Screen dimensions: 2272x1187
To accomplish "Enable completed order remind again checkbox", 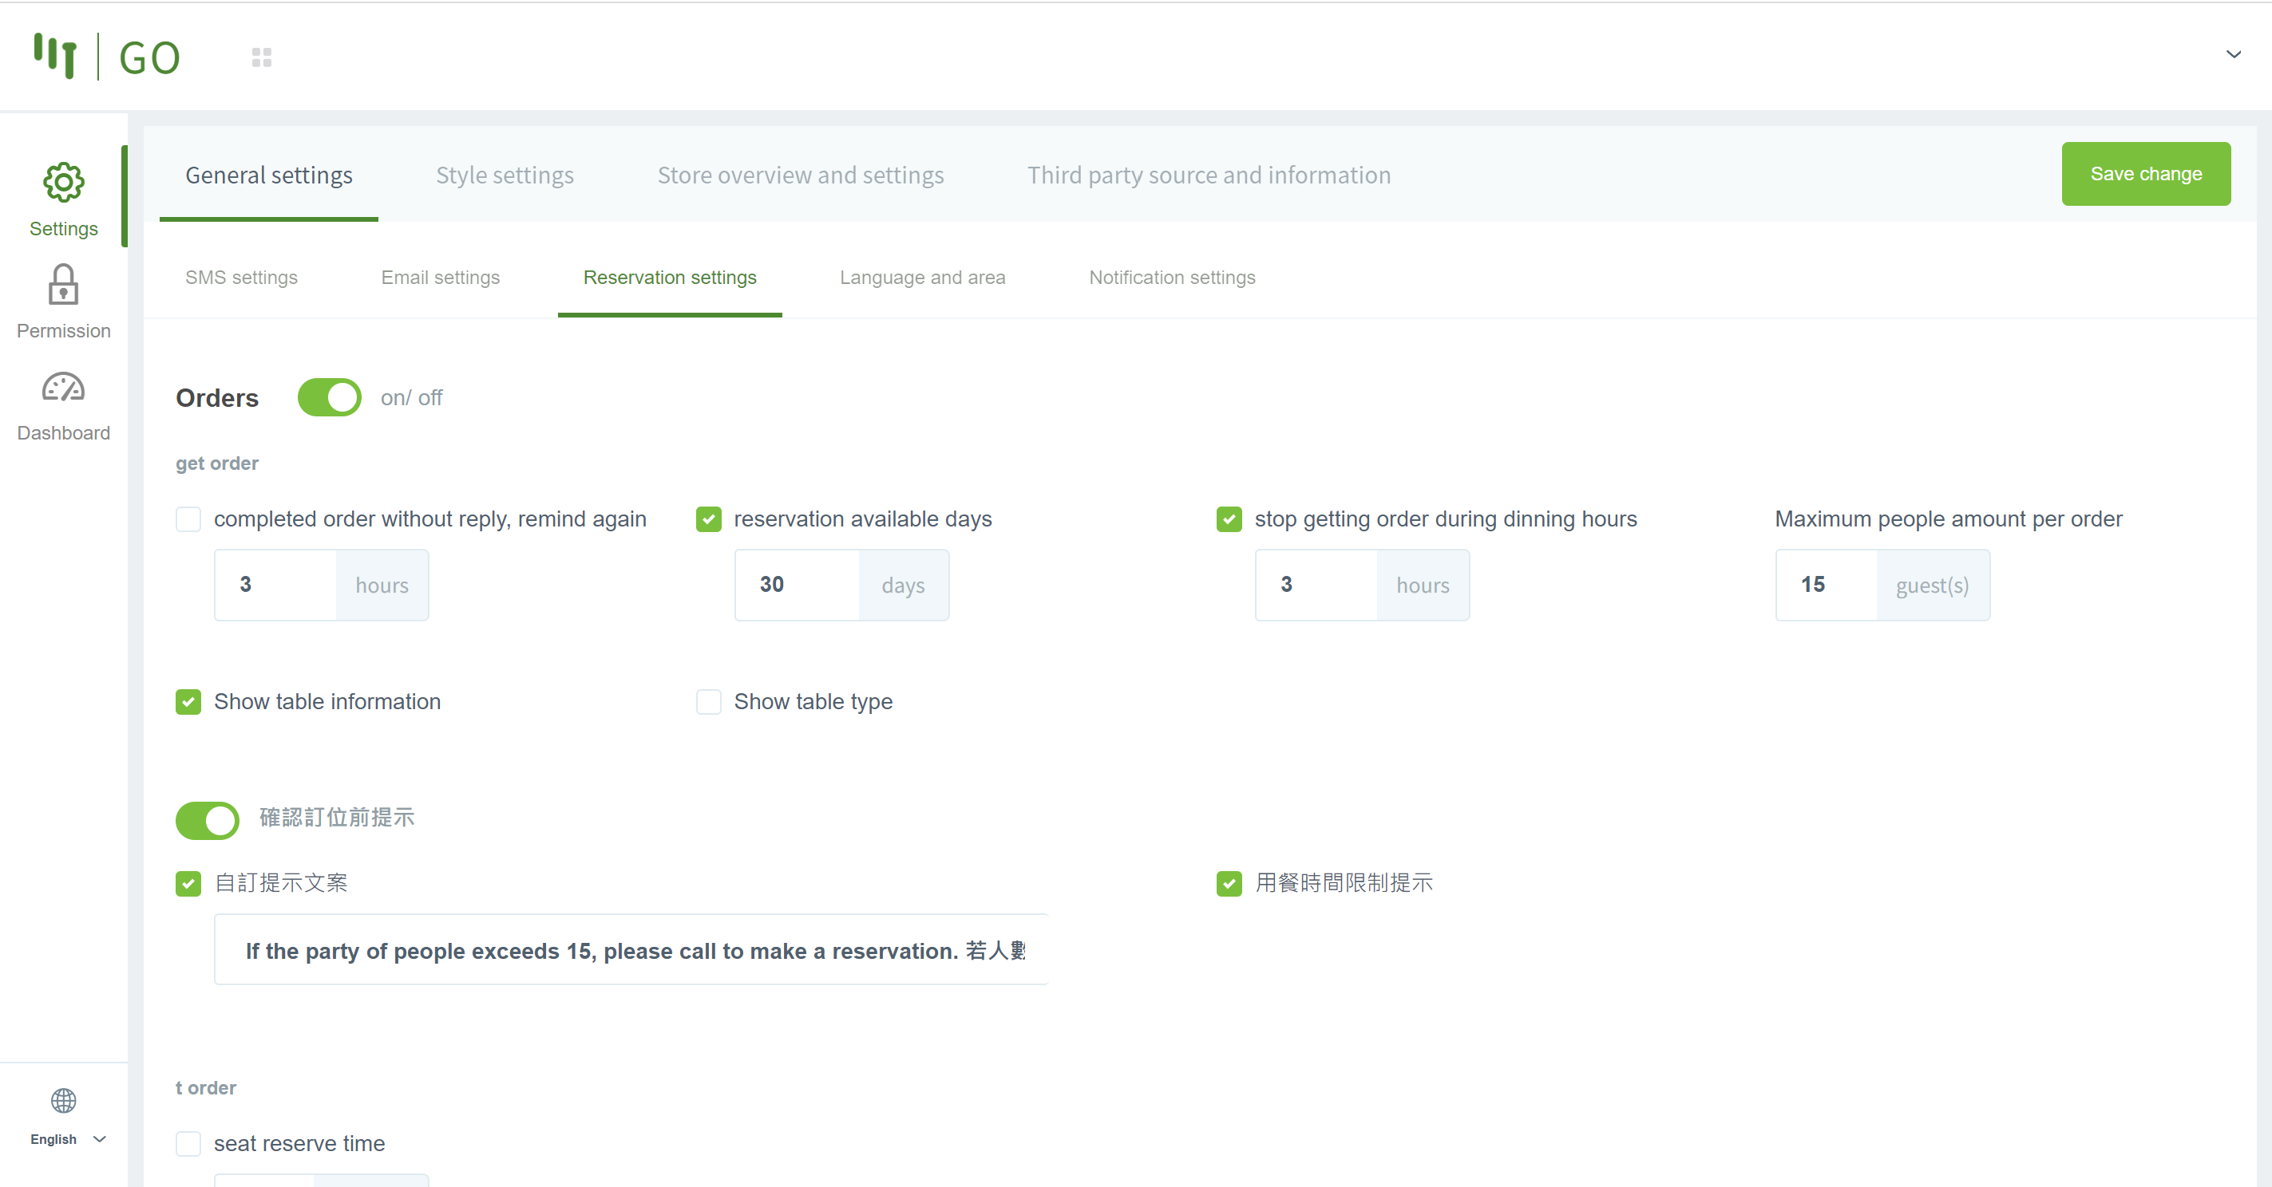I will 188,519.
